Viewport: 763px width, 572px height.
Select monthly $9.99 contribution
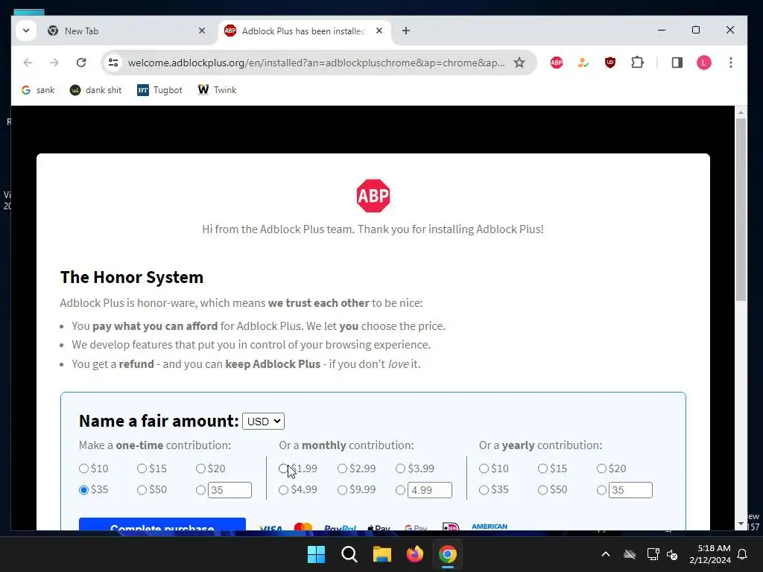[x=342, y=490]
